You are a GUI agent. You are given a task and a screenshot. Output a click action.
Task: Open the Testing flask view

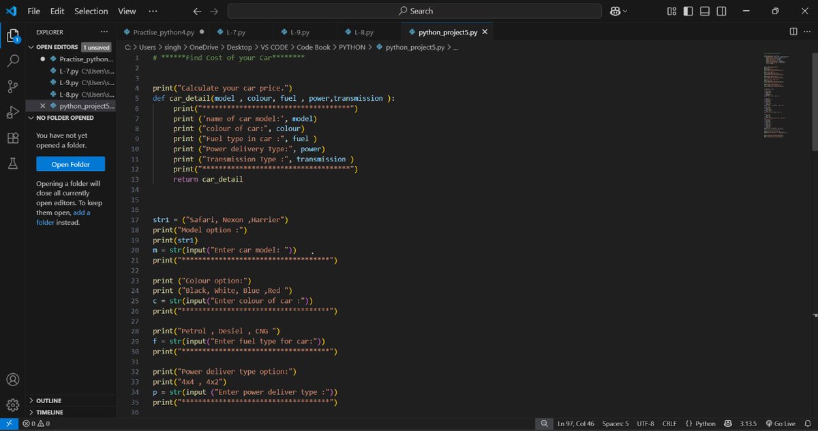[12, 163]
